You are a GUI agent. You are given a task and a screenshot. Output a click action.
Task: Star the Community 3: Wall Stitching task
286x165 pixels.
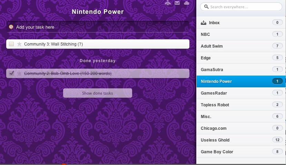tap(19, 44)
